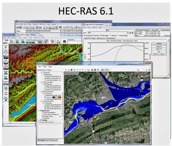Select previous location up arrow beside Dam dropdown
The width and height of the screenshot is (172, 146).
point(132,33)
